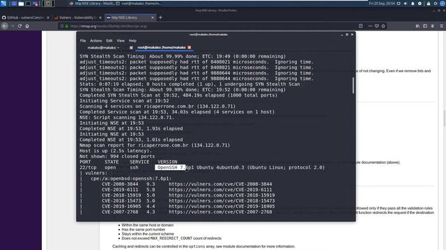Open the terminal Help menu

point(132,41)
